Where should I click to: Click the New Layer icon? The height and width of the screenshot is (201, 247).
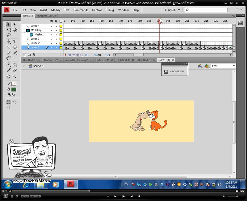[x=25, y=55]
